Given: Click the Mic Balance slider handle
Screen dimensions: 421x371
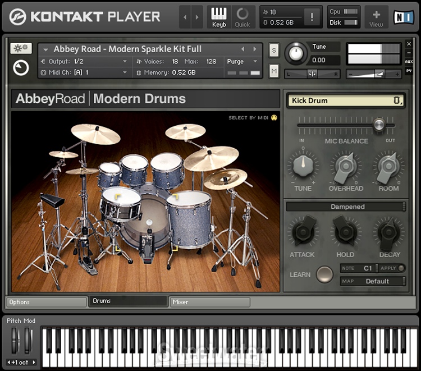Looking at the screenshot, I should coord(379,125).
